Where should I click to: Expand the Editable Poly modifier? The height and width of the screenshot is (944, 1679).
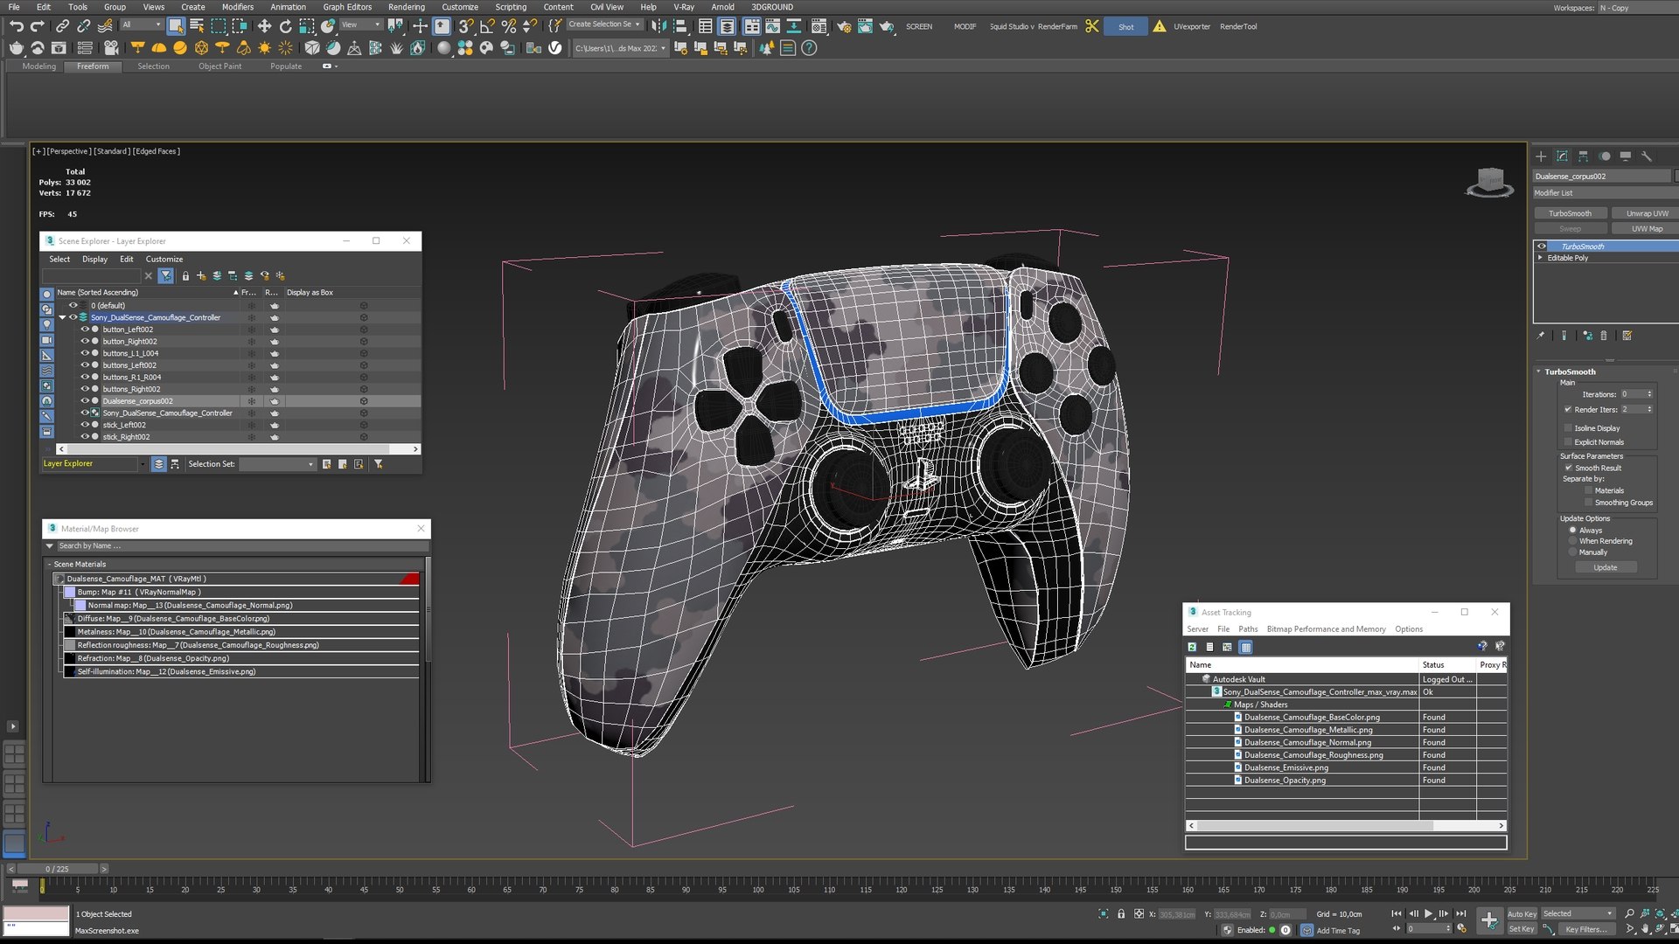(x=1541, y=258)
